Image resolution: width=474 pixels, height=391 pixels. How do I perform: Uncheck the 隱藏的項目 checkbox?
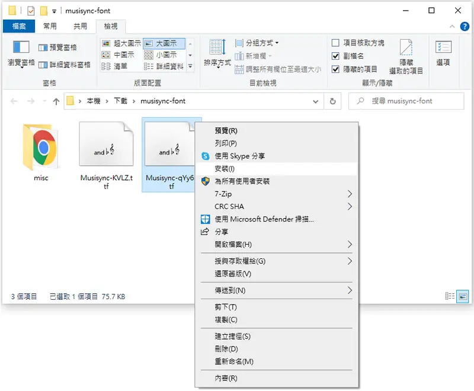coord(335,69)
